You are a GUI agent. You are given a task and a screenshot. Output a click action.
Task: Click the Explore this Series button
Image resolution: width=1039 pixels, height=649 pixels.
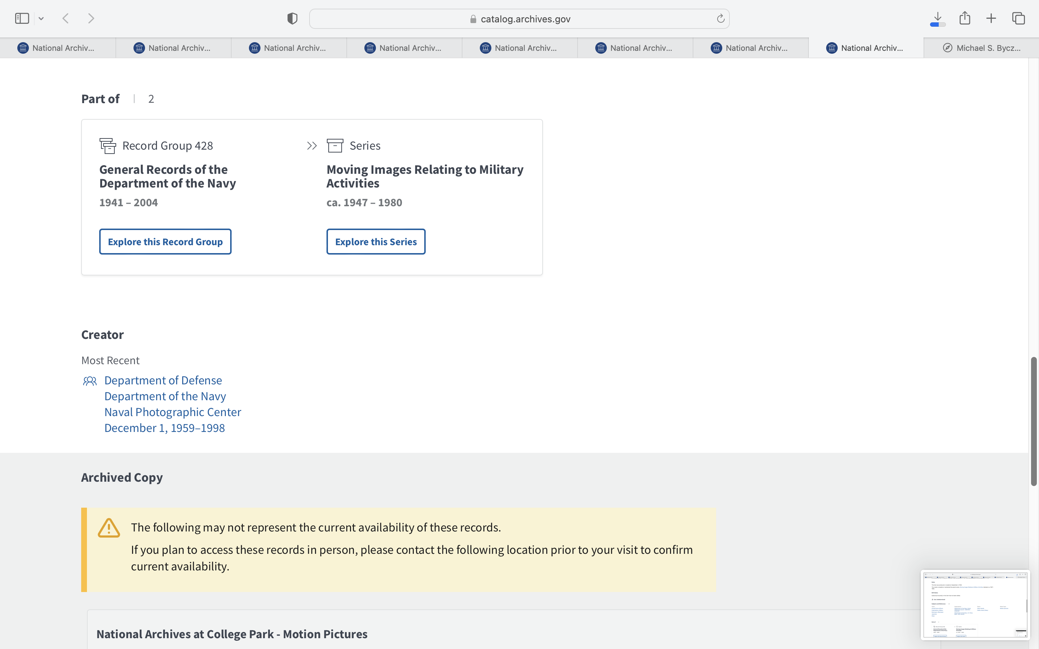click(376, 242)
